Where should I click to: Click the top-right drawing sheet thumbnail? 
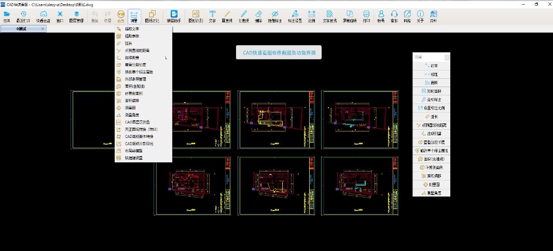360,120
